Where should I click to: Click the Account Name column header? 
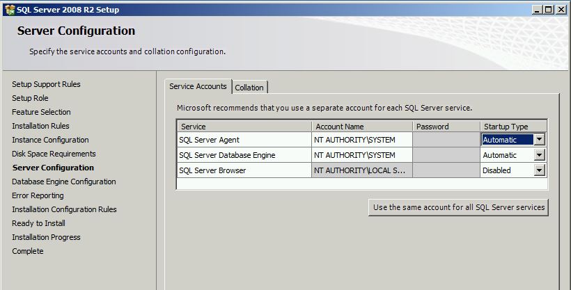pos(361,127)
